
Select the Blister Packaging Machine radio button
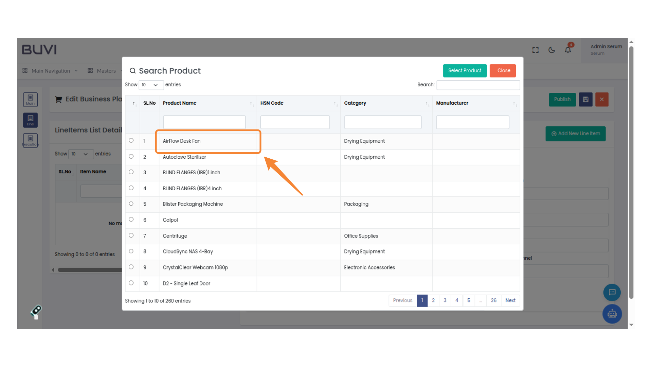tap(131, 204)
